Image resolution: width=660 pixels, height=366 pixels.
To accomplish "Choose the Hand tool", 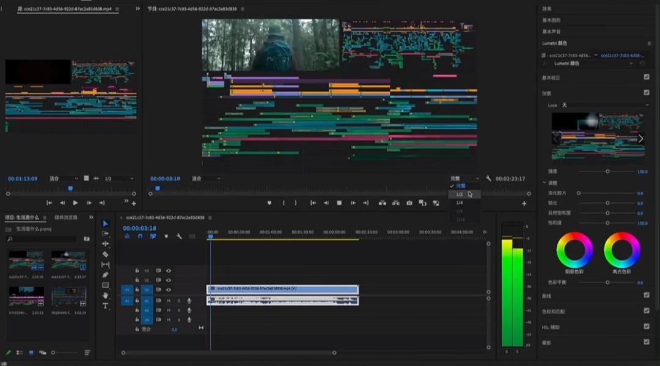I will coord(105,295).
